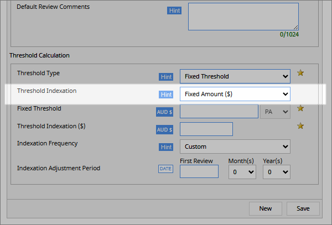Click the Default Review Comments text area
Screen dimensions: 332x225
point(243,17)
